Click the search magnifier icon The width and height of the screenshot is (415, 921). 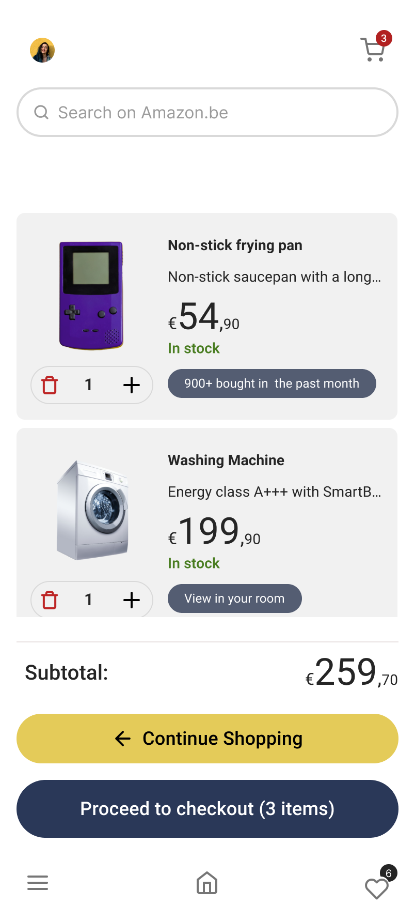(41, 112)
